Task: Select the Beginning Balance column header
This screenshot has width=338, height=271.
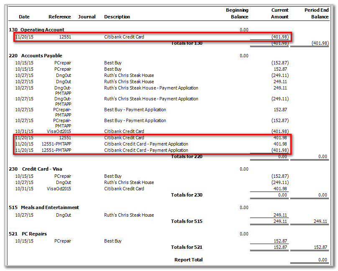Action: coord(237,13)
